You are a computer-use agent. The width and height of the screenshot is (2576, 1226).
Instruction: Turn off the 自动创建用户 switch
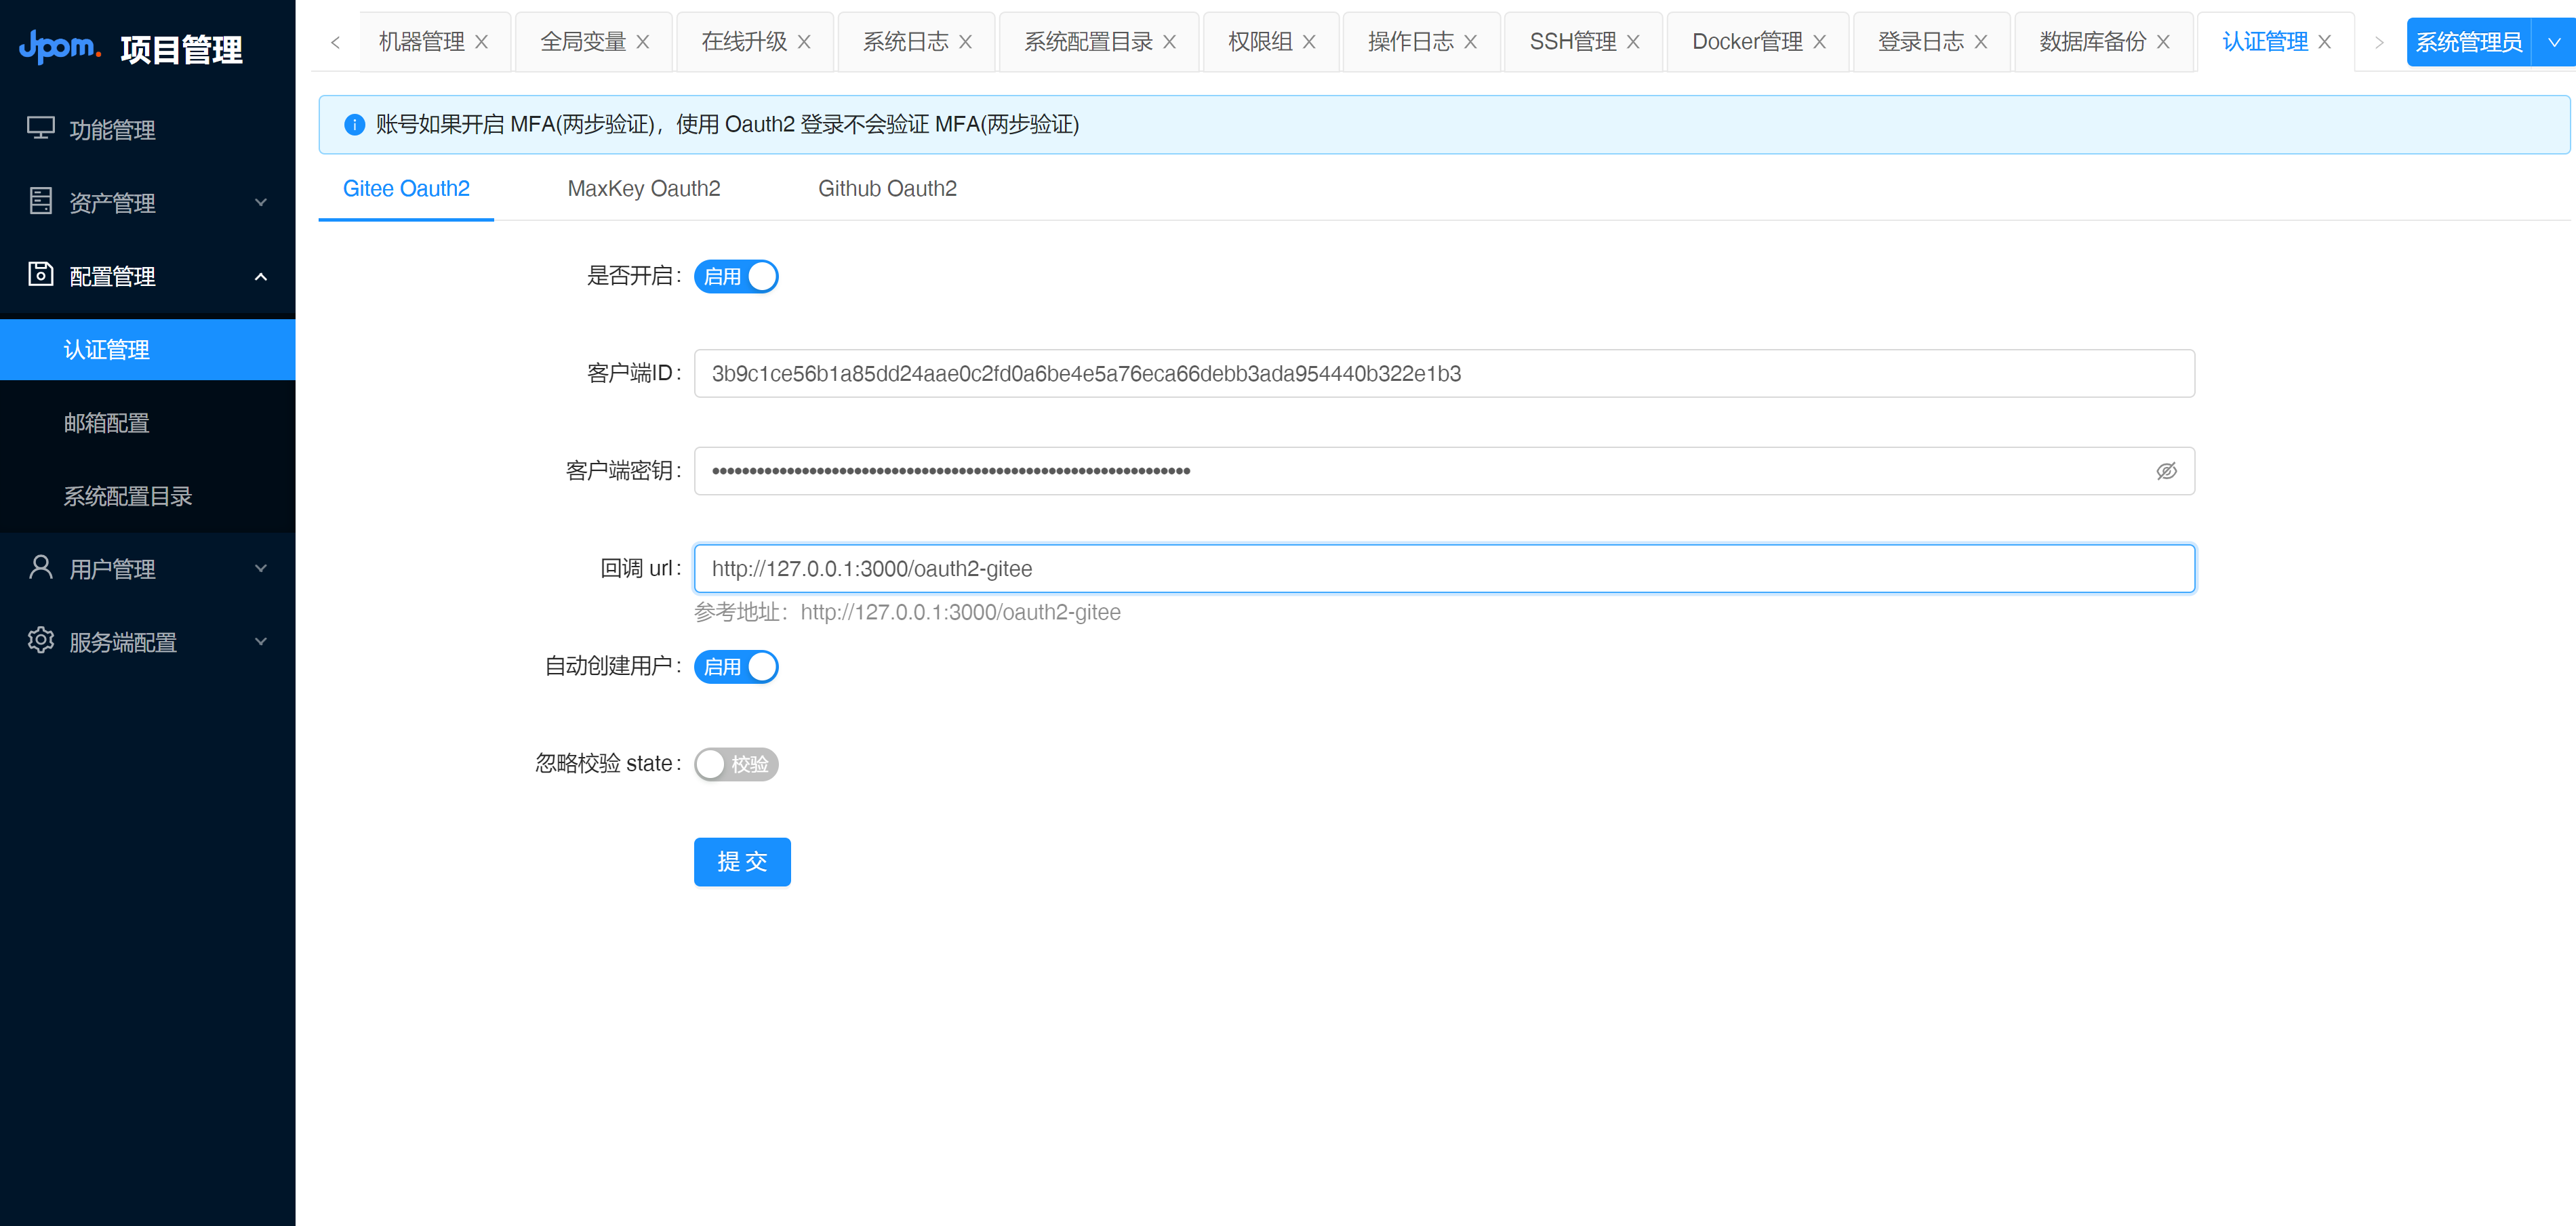point(736,666)
